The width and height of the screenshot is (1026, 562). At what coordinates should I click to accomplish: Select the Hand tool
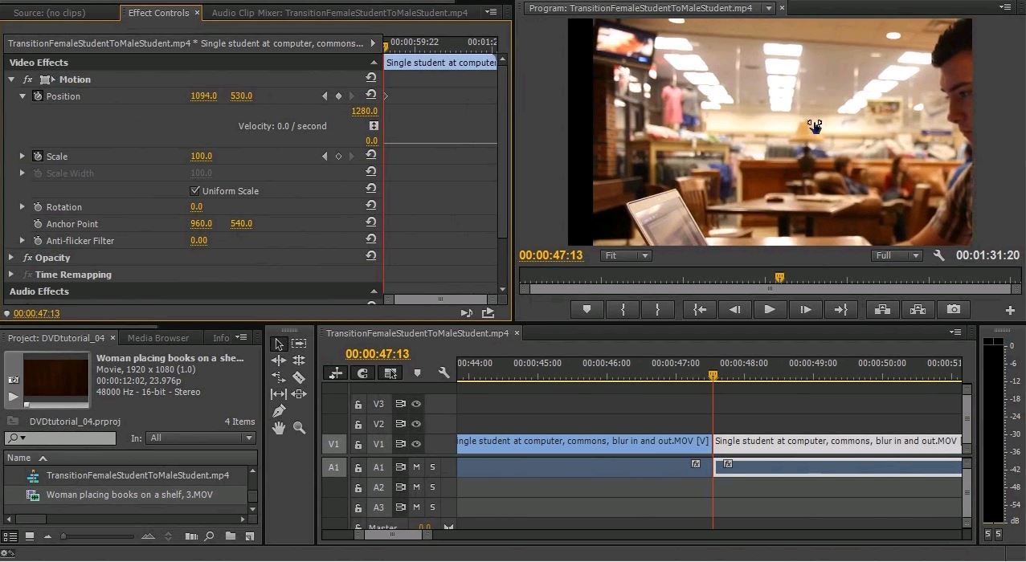click(279, 428)
